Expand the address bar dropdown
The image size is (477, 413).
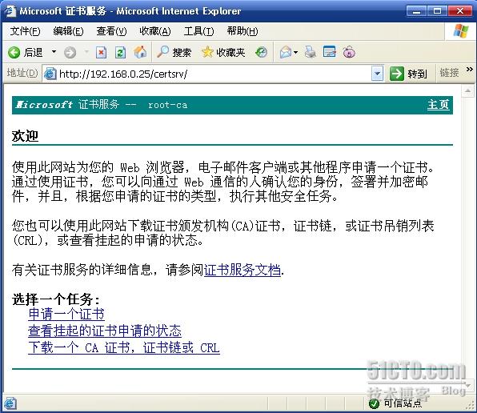click(x=378, y=74)
